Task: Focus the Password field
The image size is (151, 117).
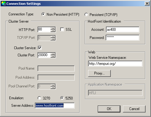Action: (x=123, y=38)
